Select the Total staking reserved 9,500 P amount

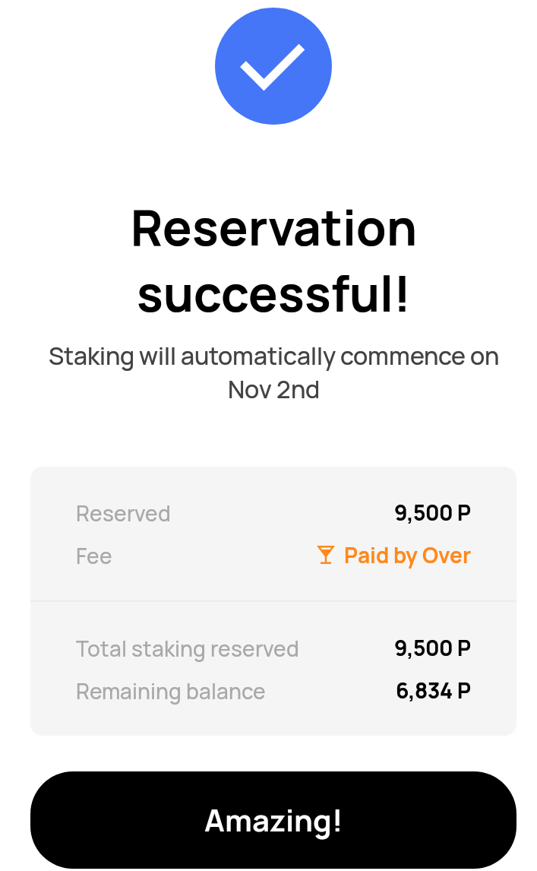click(x=432, y=648)
